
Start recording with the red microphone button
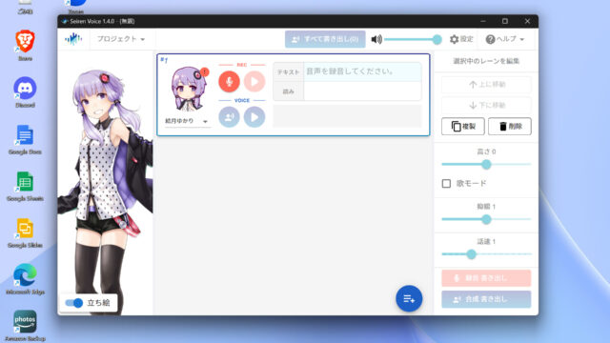pyautogui.click(x=229, y=82)
